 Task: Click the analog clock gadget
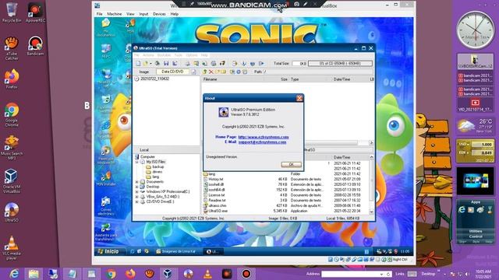tap(476, 30)
